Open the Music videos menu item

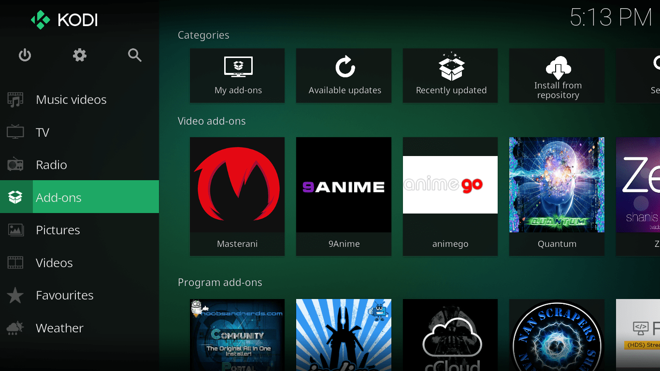click(x=79, y=100)
